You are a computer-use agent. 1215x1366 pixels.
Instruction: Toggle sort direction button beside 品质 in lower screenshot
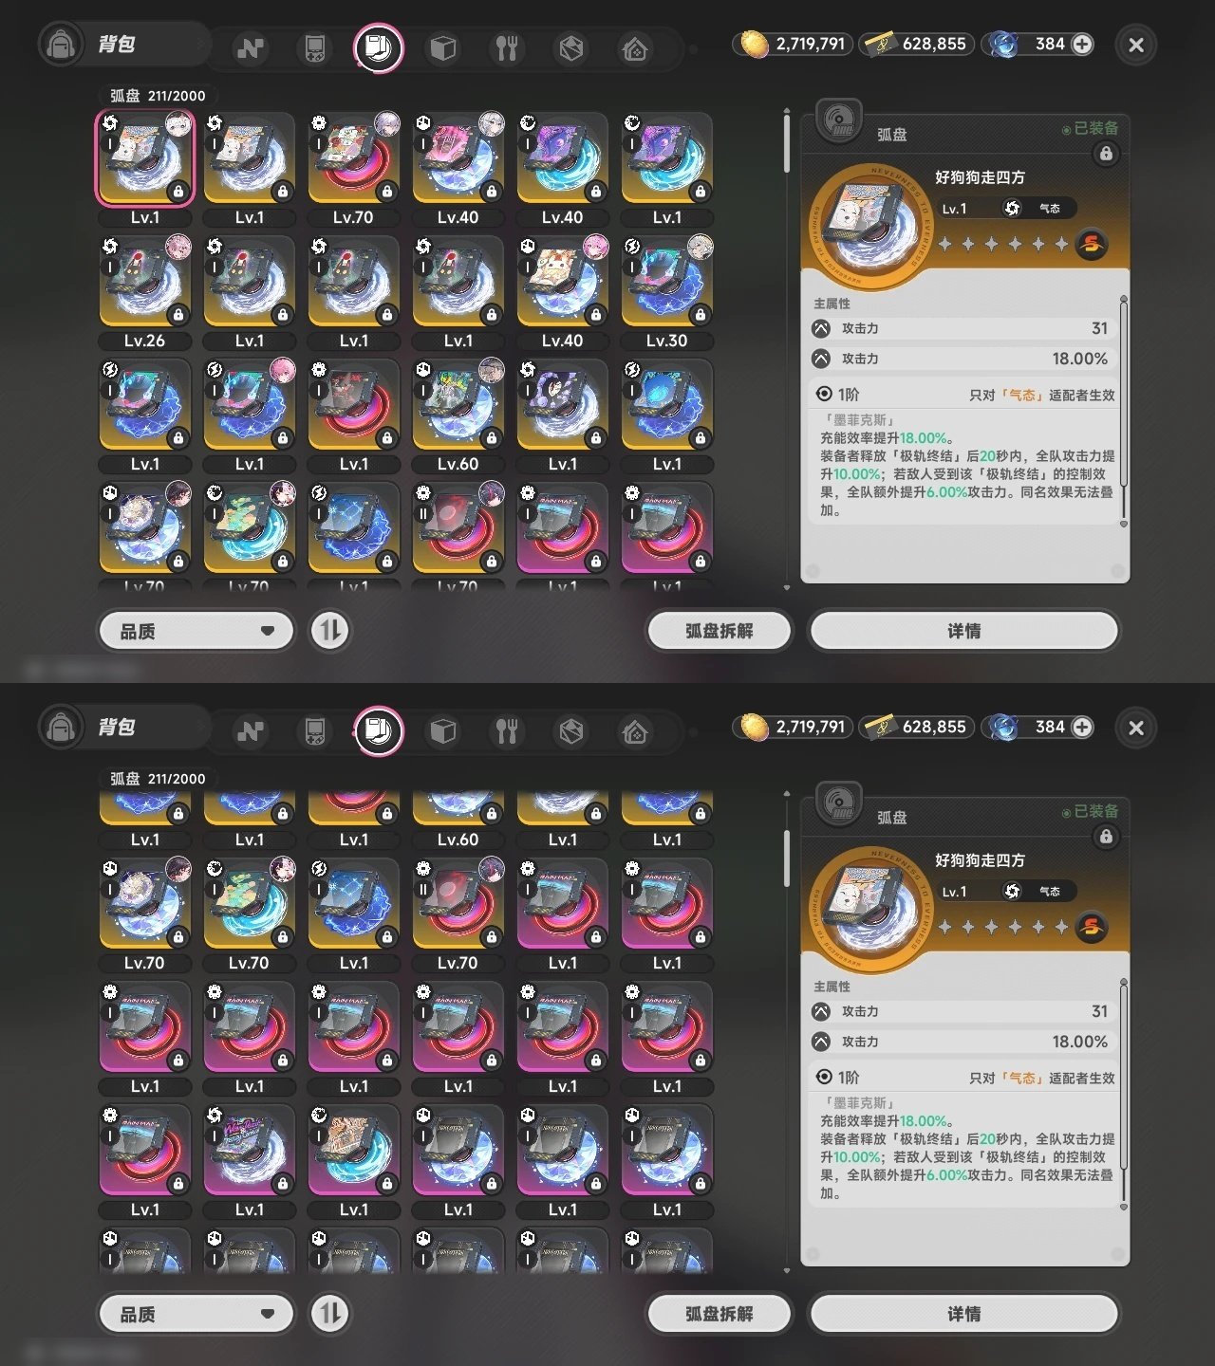[x=330, y=1314]
